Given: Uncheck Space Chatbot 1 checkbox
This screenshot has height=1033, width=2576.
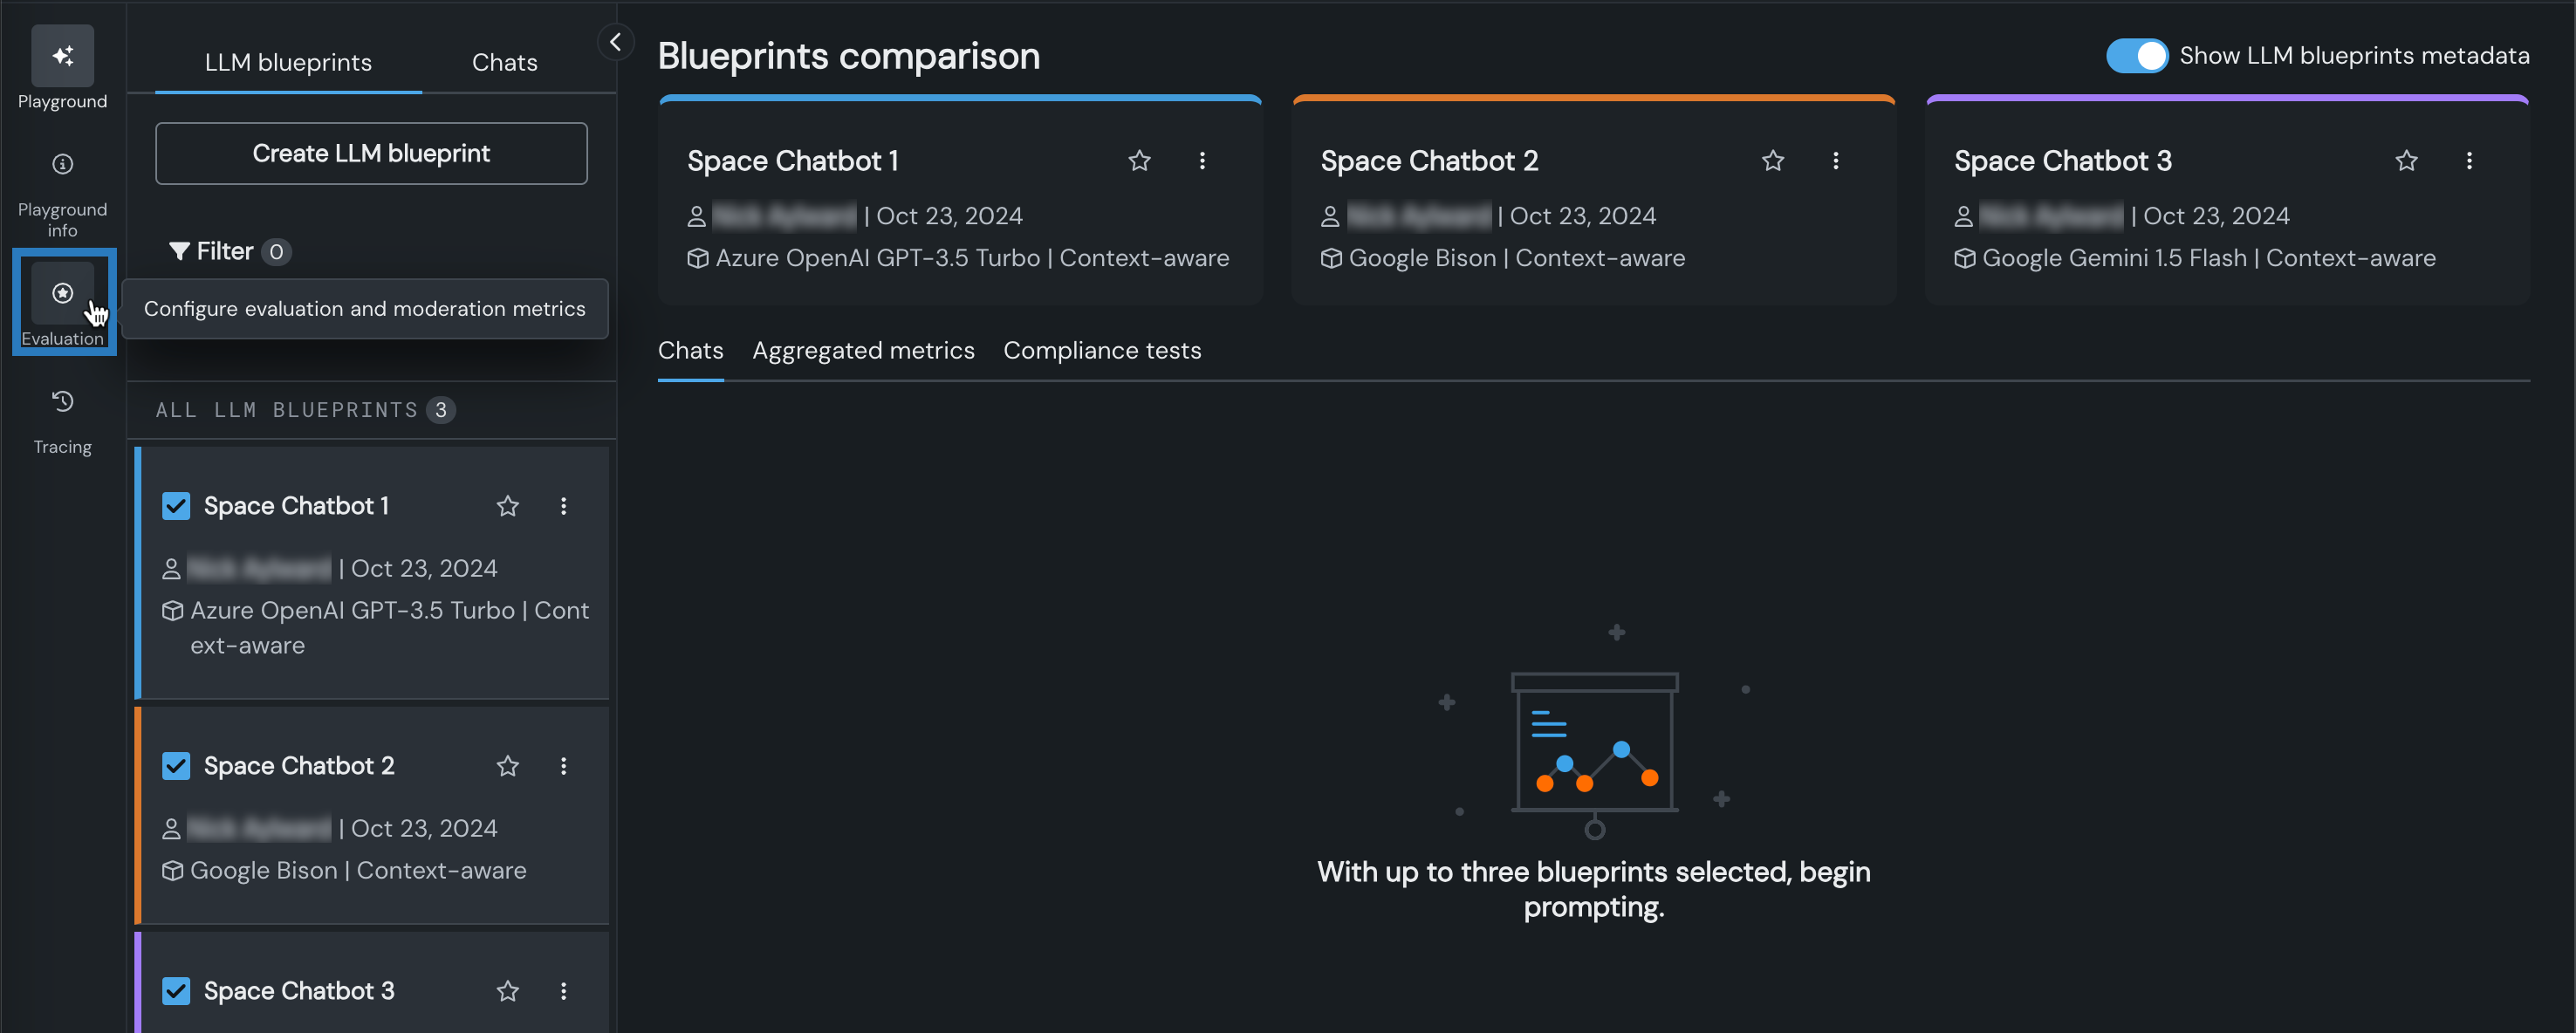Looking at the screenshot, I should point(176,506).
